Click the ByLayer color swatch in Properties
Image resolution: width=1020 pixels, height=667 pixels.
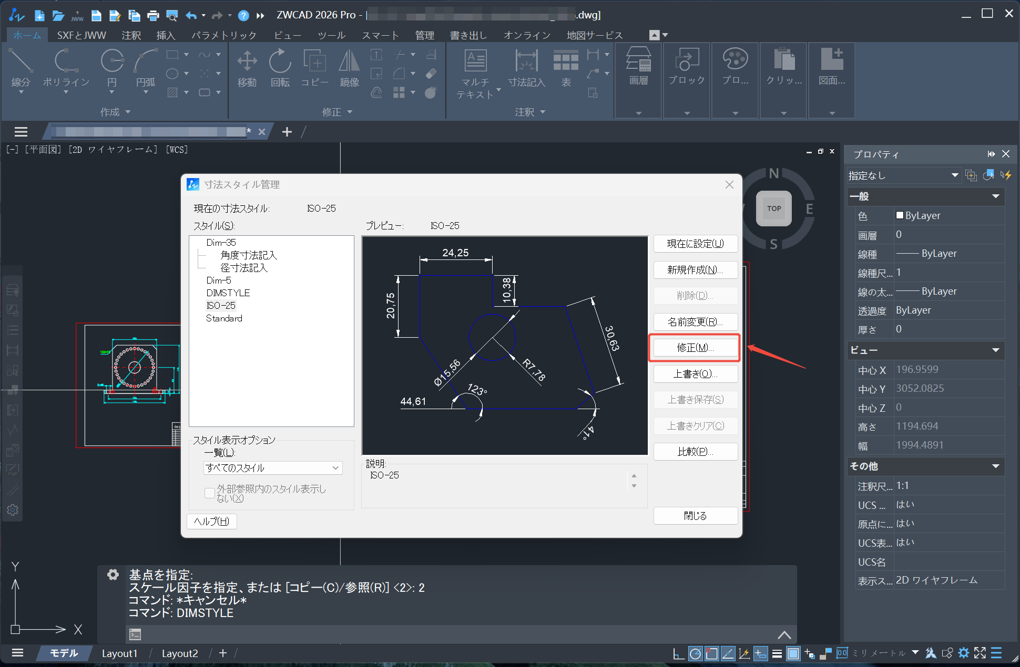[900, 215]
